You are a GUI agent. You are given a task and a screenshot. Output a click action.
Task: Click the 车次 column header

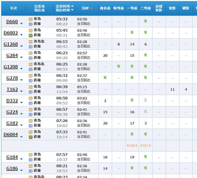point(13,8)
